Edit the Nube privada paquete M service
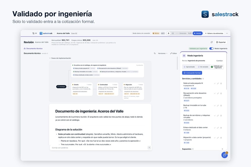 (x=218, y=84)
